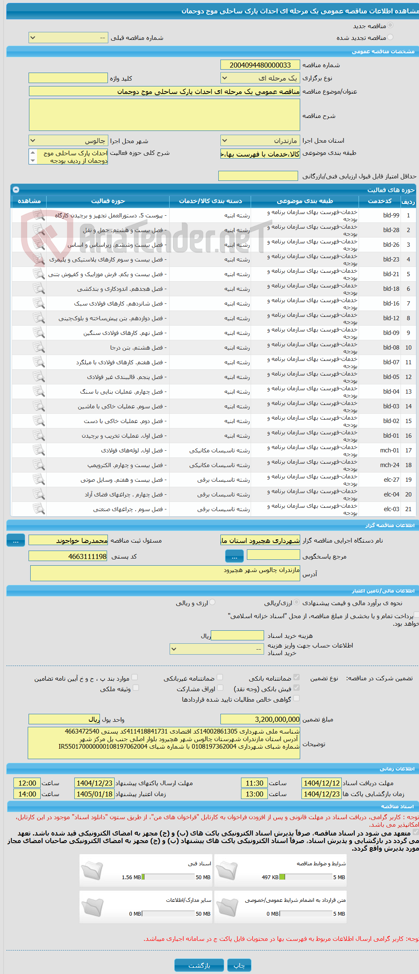
Task: Select the ارزی و ریالی radio option
Action: click(212, 603)
